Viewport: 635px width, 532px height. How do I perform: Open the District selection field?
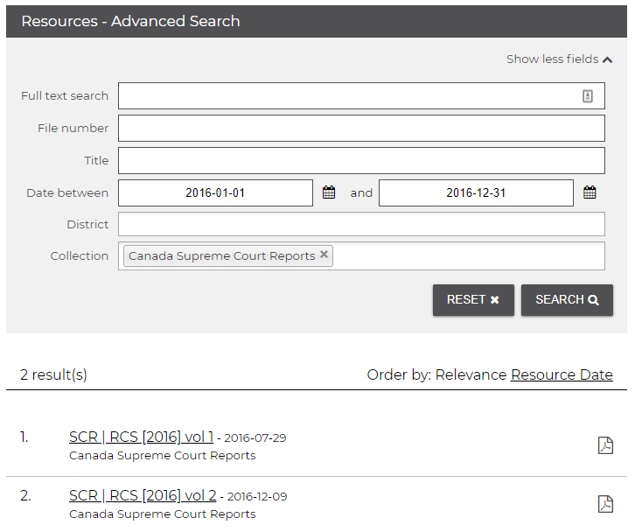pos(361,224)
